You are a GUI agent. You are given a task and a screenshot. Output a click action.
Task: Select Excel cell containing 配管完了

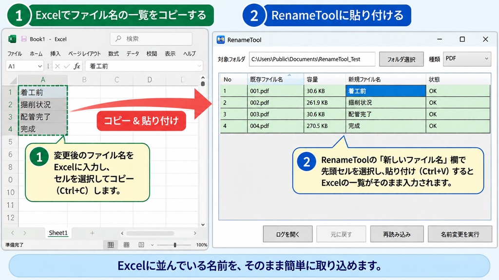(43, 117)
